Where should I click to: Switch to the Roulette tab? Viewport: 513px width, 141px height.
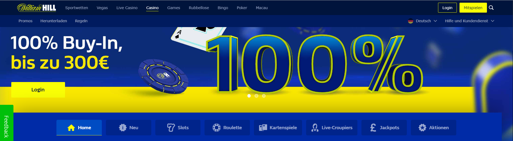click(227, 128)
